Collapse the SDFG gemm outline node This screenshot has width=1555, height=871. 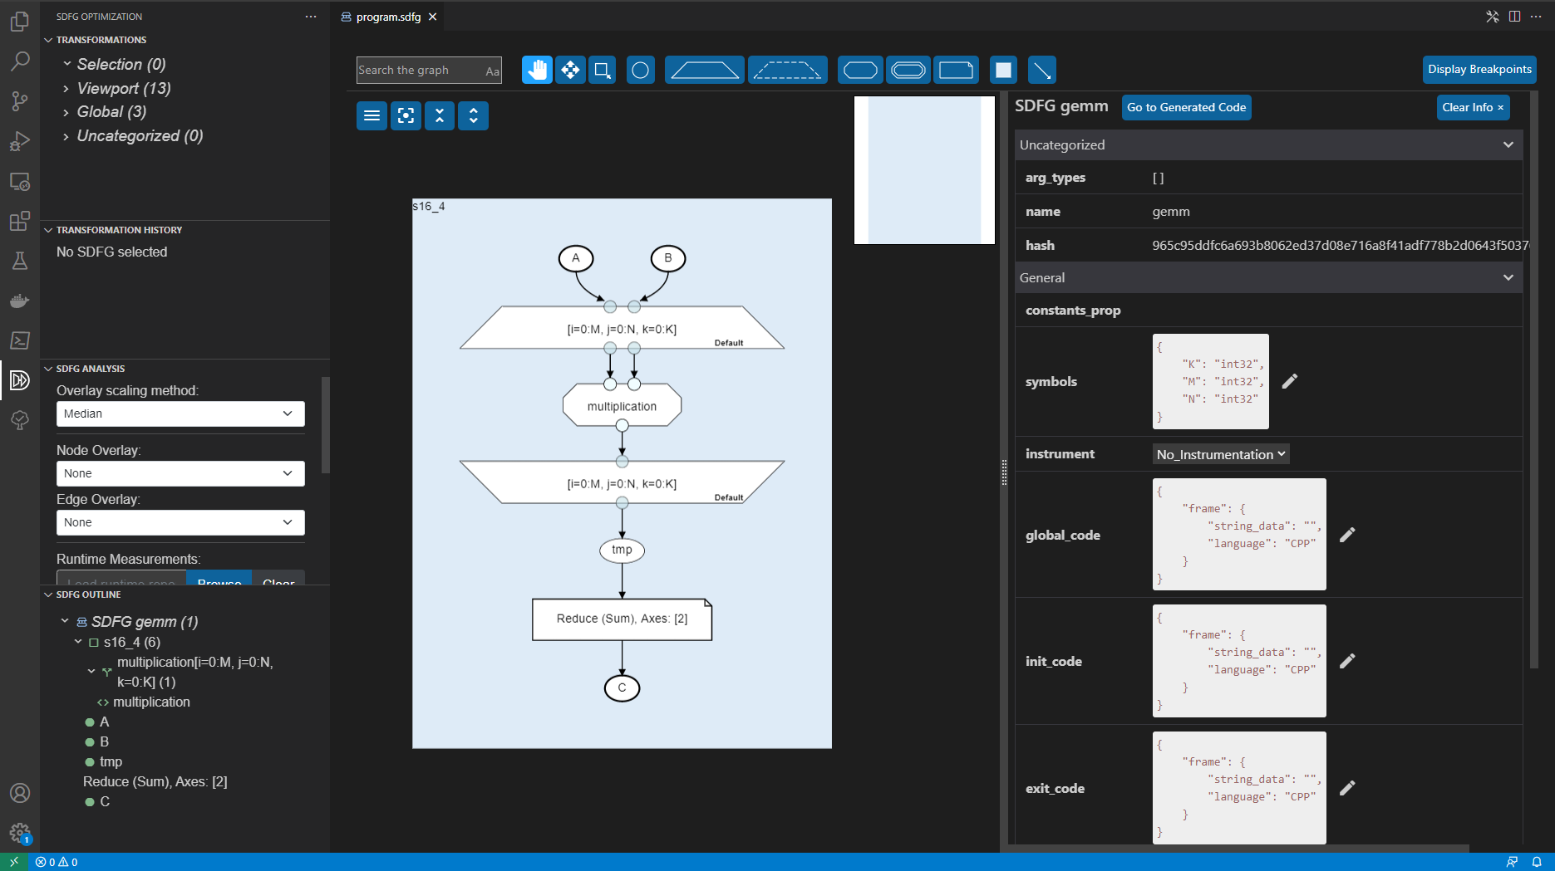point(65,621)
